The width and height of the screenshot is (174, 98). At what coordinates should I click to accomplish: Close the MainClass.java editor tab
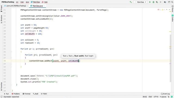tap(44, 6)
